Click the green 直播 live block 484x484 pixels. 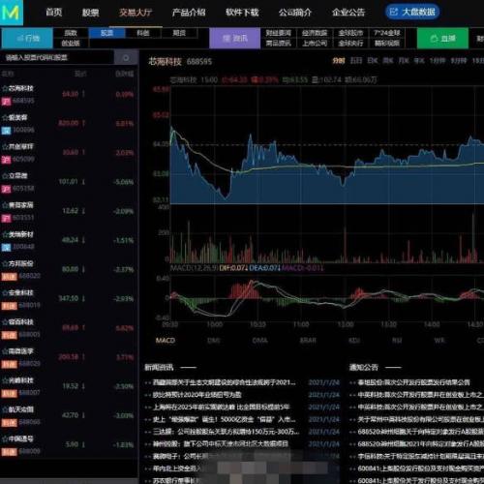tap(442, 38)
